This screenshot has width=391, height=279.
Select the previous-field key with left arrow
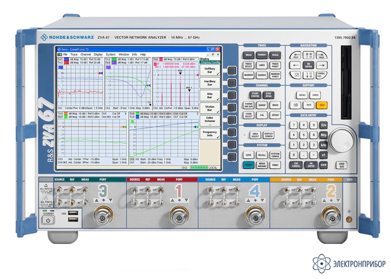pos(295,55)
